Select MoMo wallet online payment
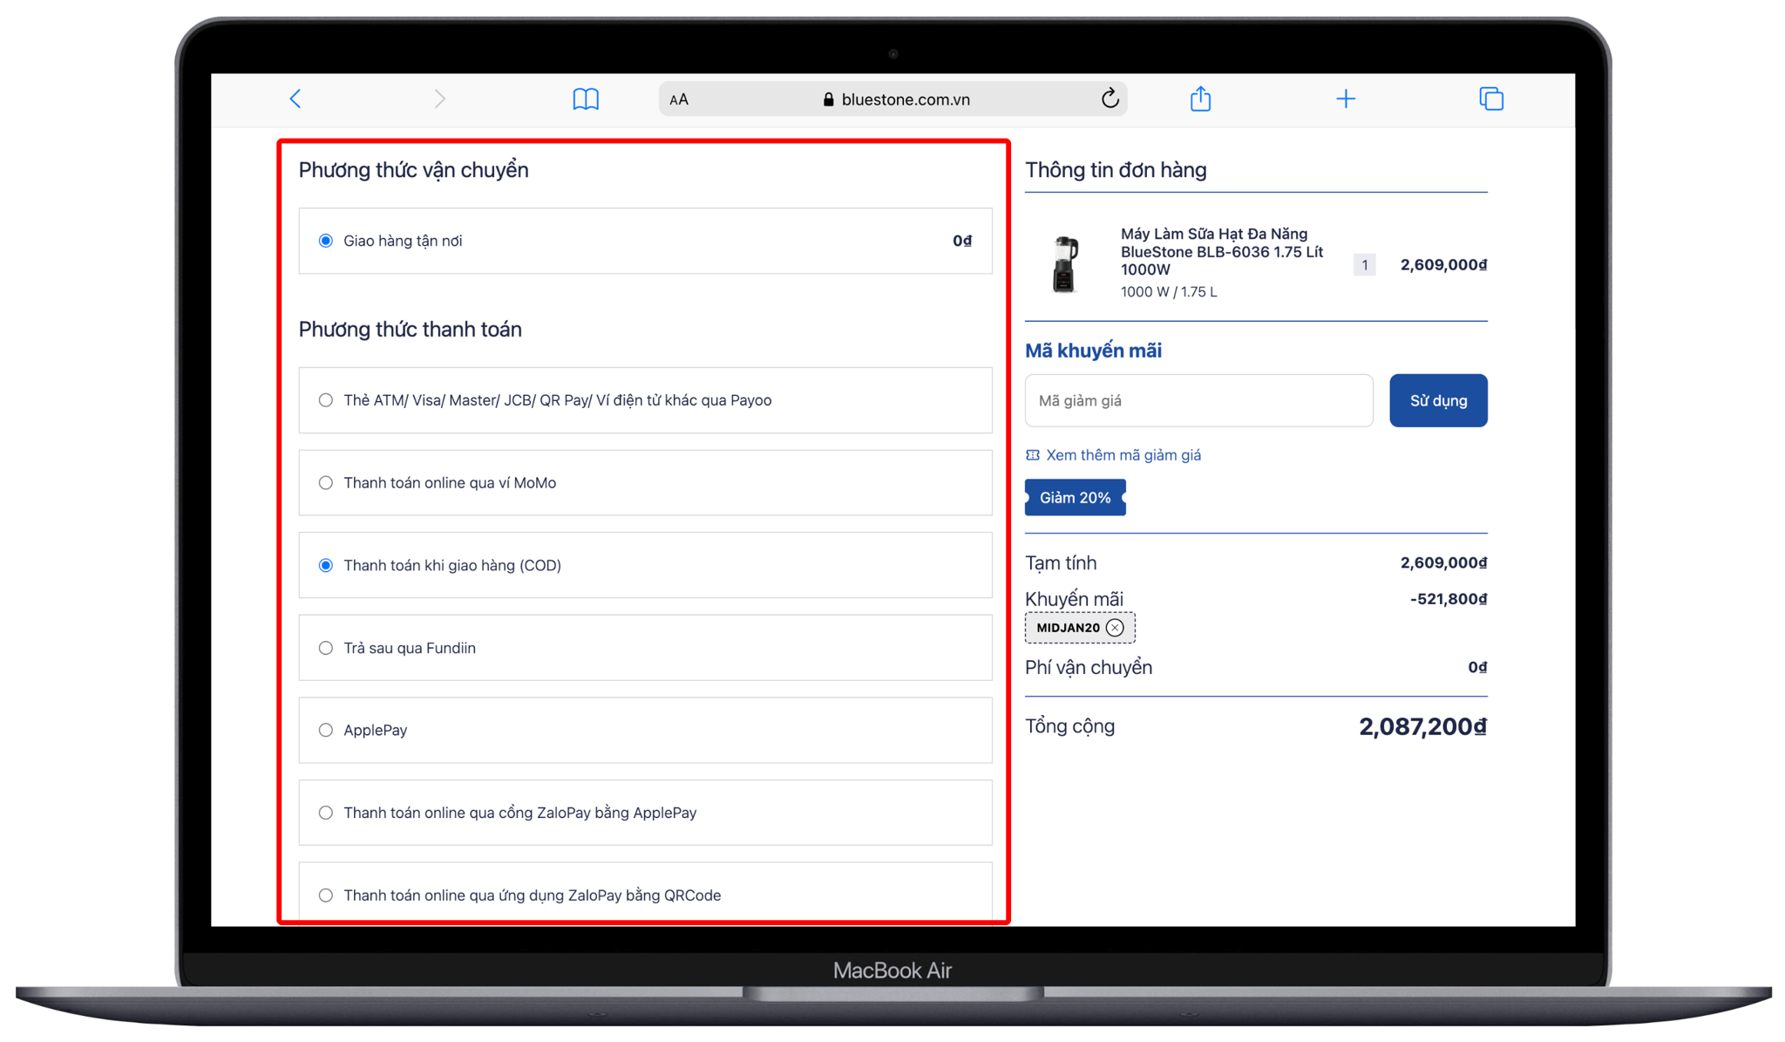Viewport: 1785px width, 1042px height. tap(326, 483)
